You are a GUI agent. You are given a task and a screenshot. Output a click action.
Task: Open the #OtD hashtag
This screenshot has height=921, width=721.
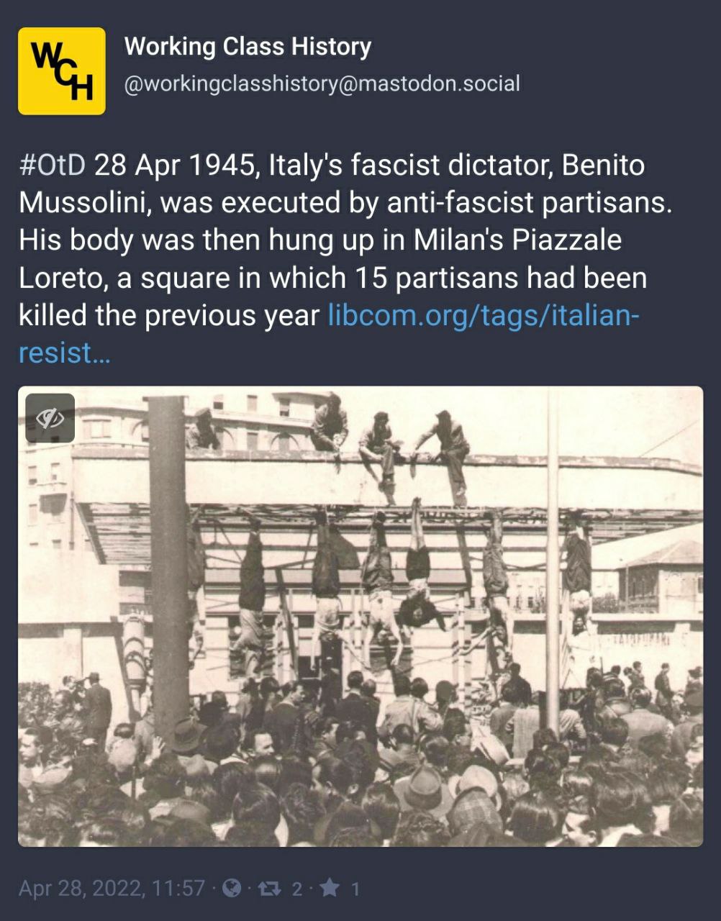coord(52,165)
